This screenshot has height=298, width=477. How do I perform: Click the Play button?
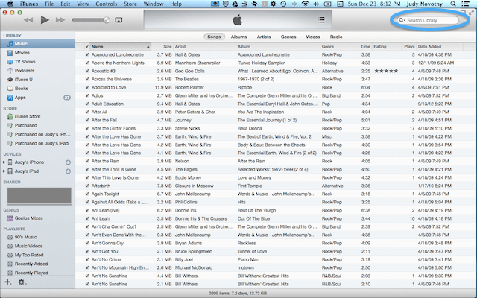(x=45, y=20)
